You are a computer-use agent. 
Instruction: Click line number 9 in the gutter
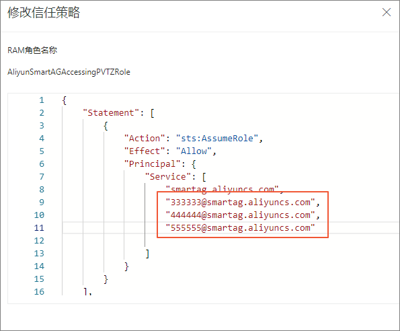(x=42, y=202)
